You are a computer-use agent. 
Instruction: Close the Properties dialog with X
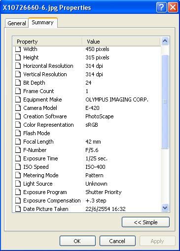click(173, 7)
